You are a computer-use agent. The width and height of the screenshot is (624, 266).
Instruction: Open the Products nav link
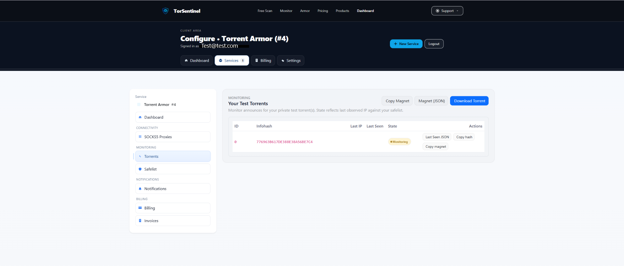tap(342, 11)
